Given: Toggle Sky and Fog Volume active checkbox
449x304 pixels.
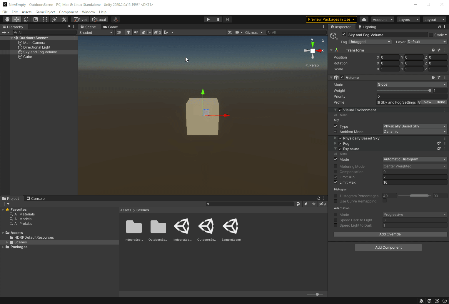Looking at the screenshot, I should [x=344, y=35].
